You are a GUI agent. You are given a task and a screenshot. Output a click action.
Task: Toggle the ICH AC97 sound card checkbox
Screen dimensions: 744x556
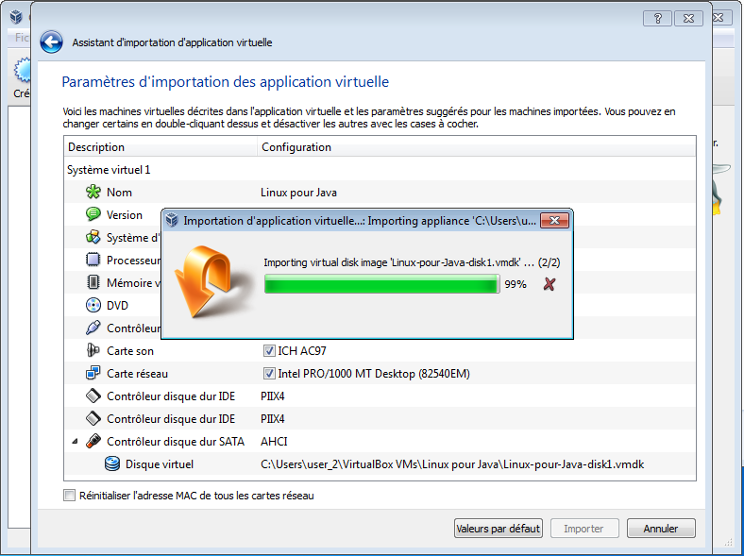pos(269,350)
